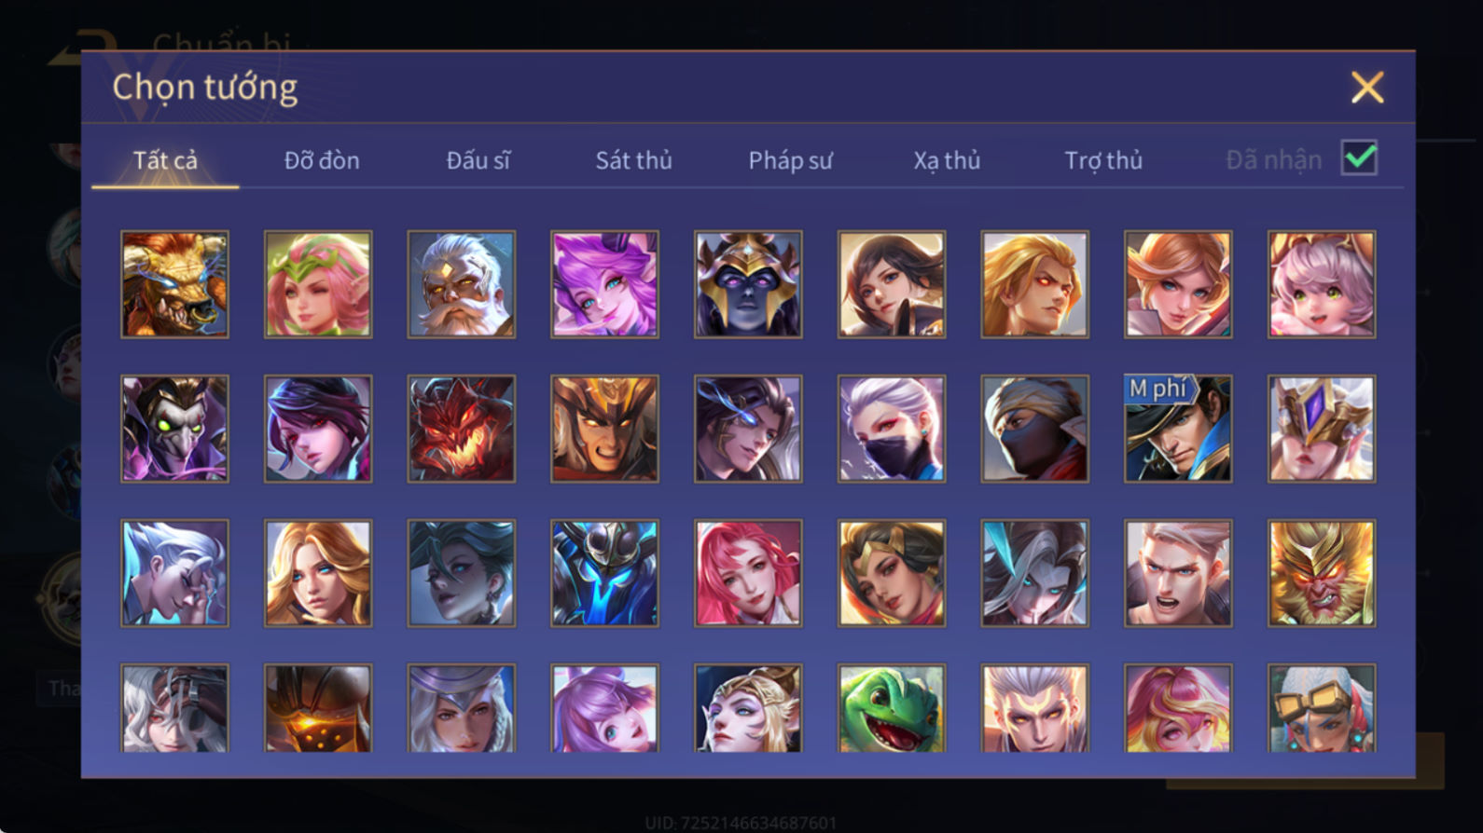Viewport: 1483px width, 833px height.
Task: Choose the goggles-wearing hero portrait
Action: click(1322, 708)
